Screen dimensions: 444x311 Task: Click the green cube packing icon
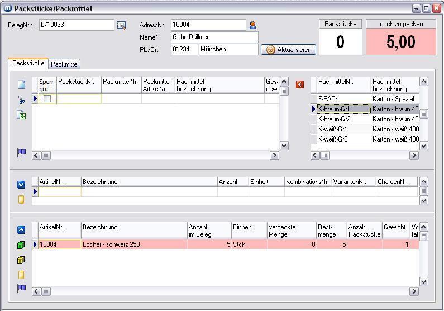[21, 245]
